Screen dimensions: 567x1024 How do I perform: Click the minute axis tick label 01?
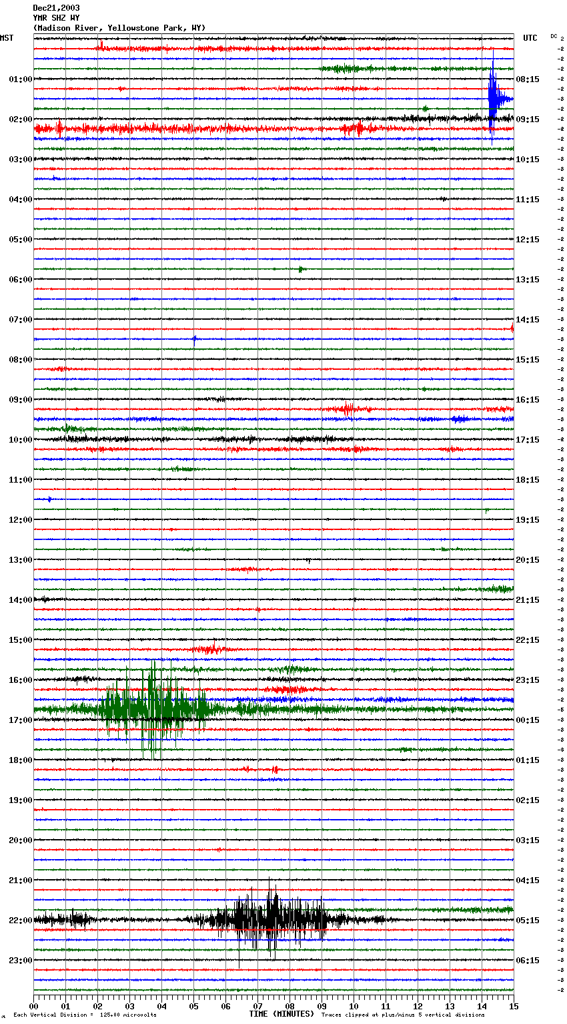point(65,1006)
